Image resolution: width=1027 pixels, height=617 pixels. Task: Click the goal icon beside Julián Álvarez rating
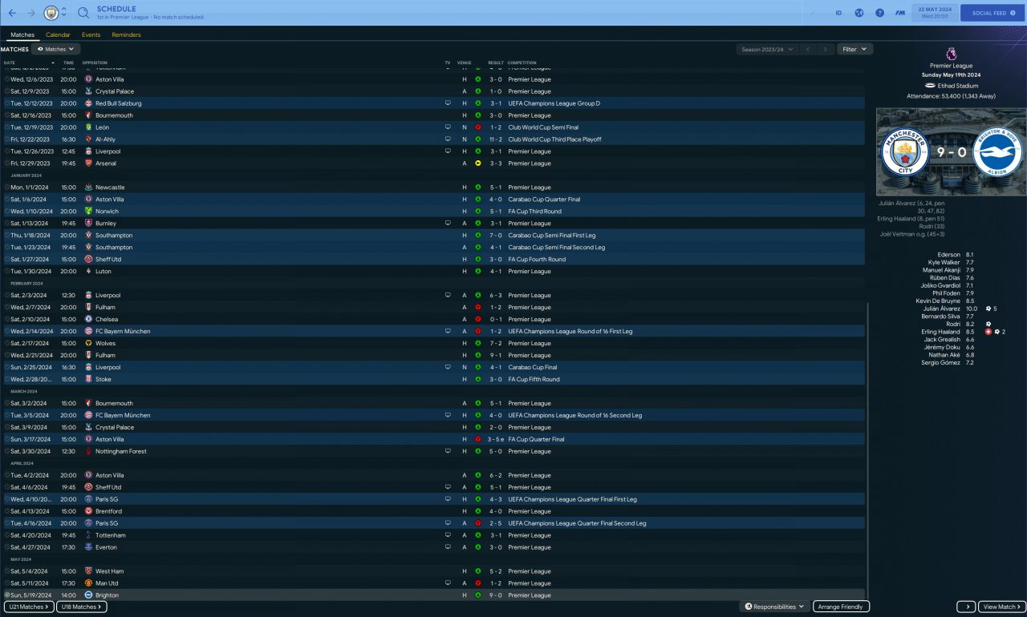[988, 308]
